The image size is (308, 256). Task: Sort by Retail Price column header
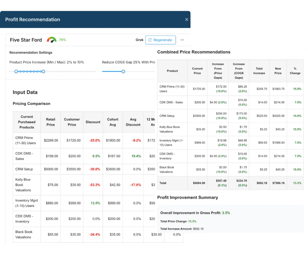click(x=51, y=122)
